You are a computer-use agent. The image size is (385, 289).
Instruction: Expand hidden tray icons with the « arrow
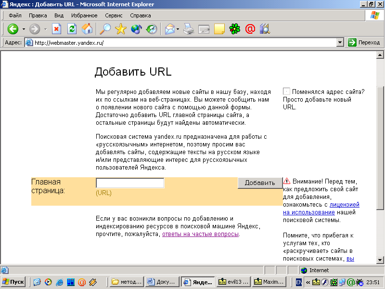click(308, 282)
